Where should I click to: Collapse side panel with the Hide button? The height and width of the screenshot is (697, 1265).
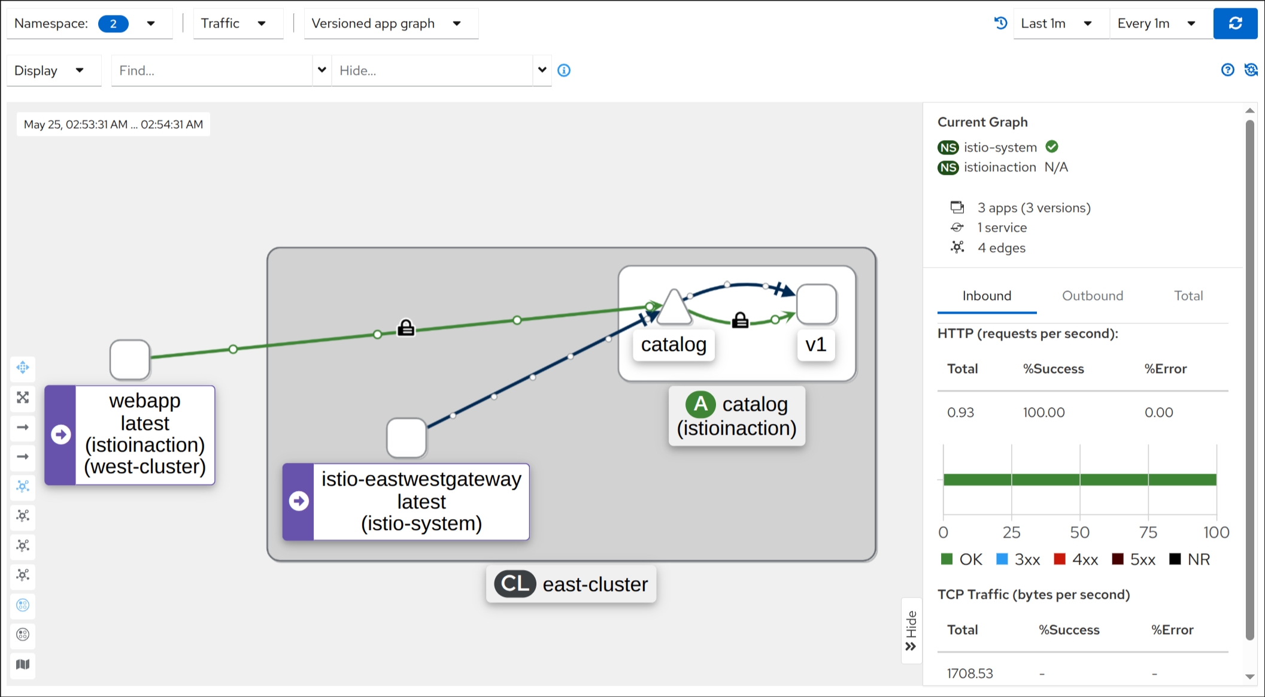pyautogui.click(x=911, y=631)
